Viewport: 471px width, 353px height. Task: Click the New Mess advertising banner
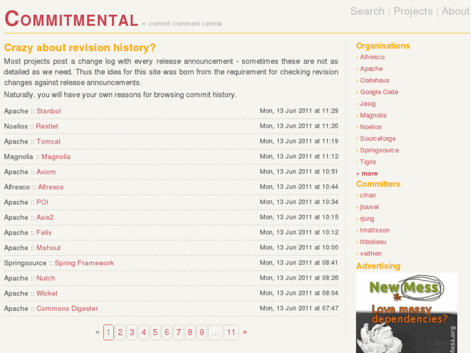coord(407,313)
